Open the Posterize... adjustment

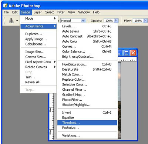tap(87, 128)
